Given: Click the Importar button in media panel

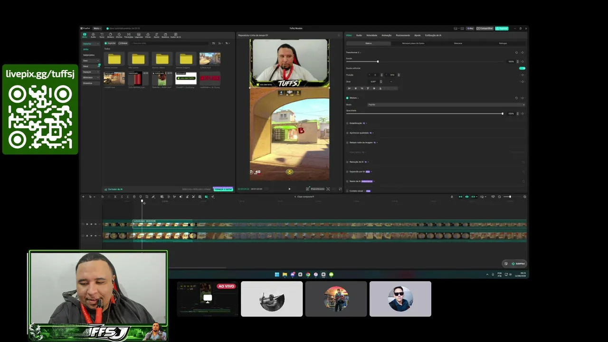Looking at the screenshot, I should [x=110, y=43].
